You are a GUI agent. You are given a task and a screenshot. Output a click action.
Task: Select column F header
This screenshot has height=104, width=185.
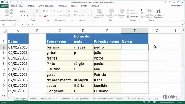(x=135, y=31)
